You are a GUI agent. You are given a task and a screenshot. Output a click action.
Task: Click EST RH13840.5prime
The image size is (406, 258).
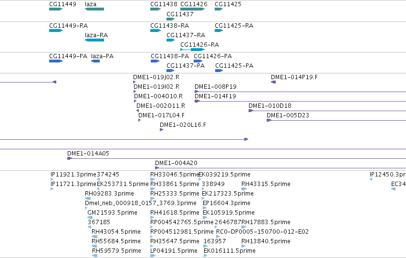click(244, 246)
